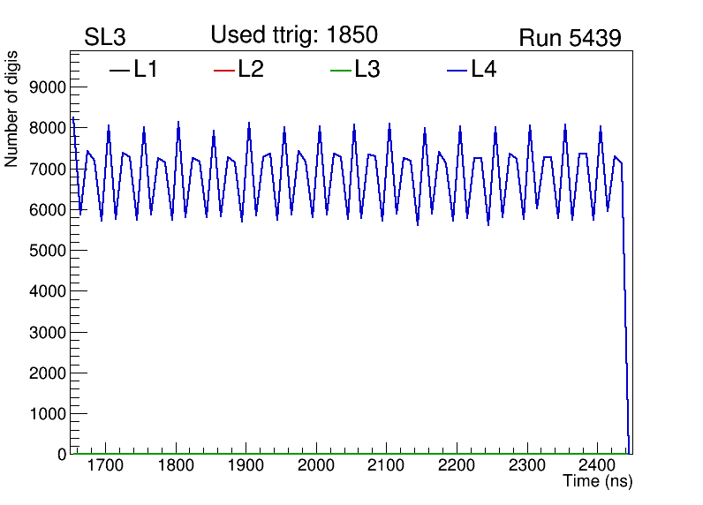The image size is (703, 505).
Task: Click the 1700 tick label on x-axis
Action: click(105, 465)
